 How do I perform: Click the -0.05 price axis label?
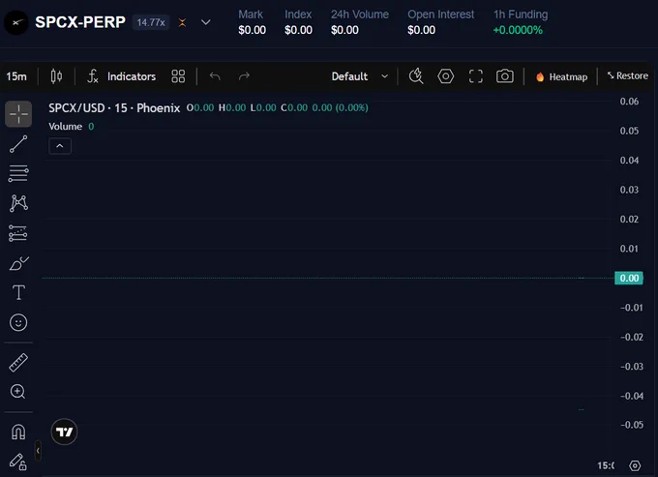pos(632,425)
